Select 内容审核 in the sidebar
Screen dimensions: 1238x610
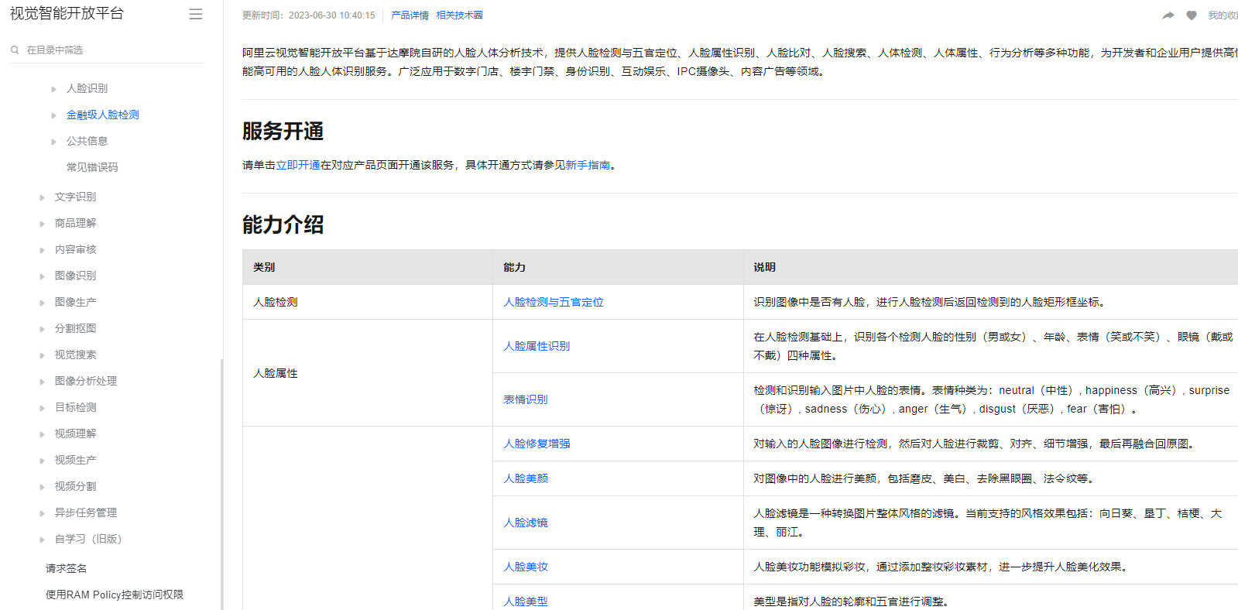(75, 249)
